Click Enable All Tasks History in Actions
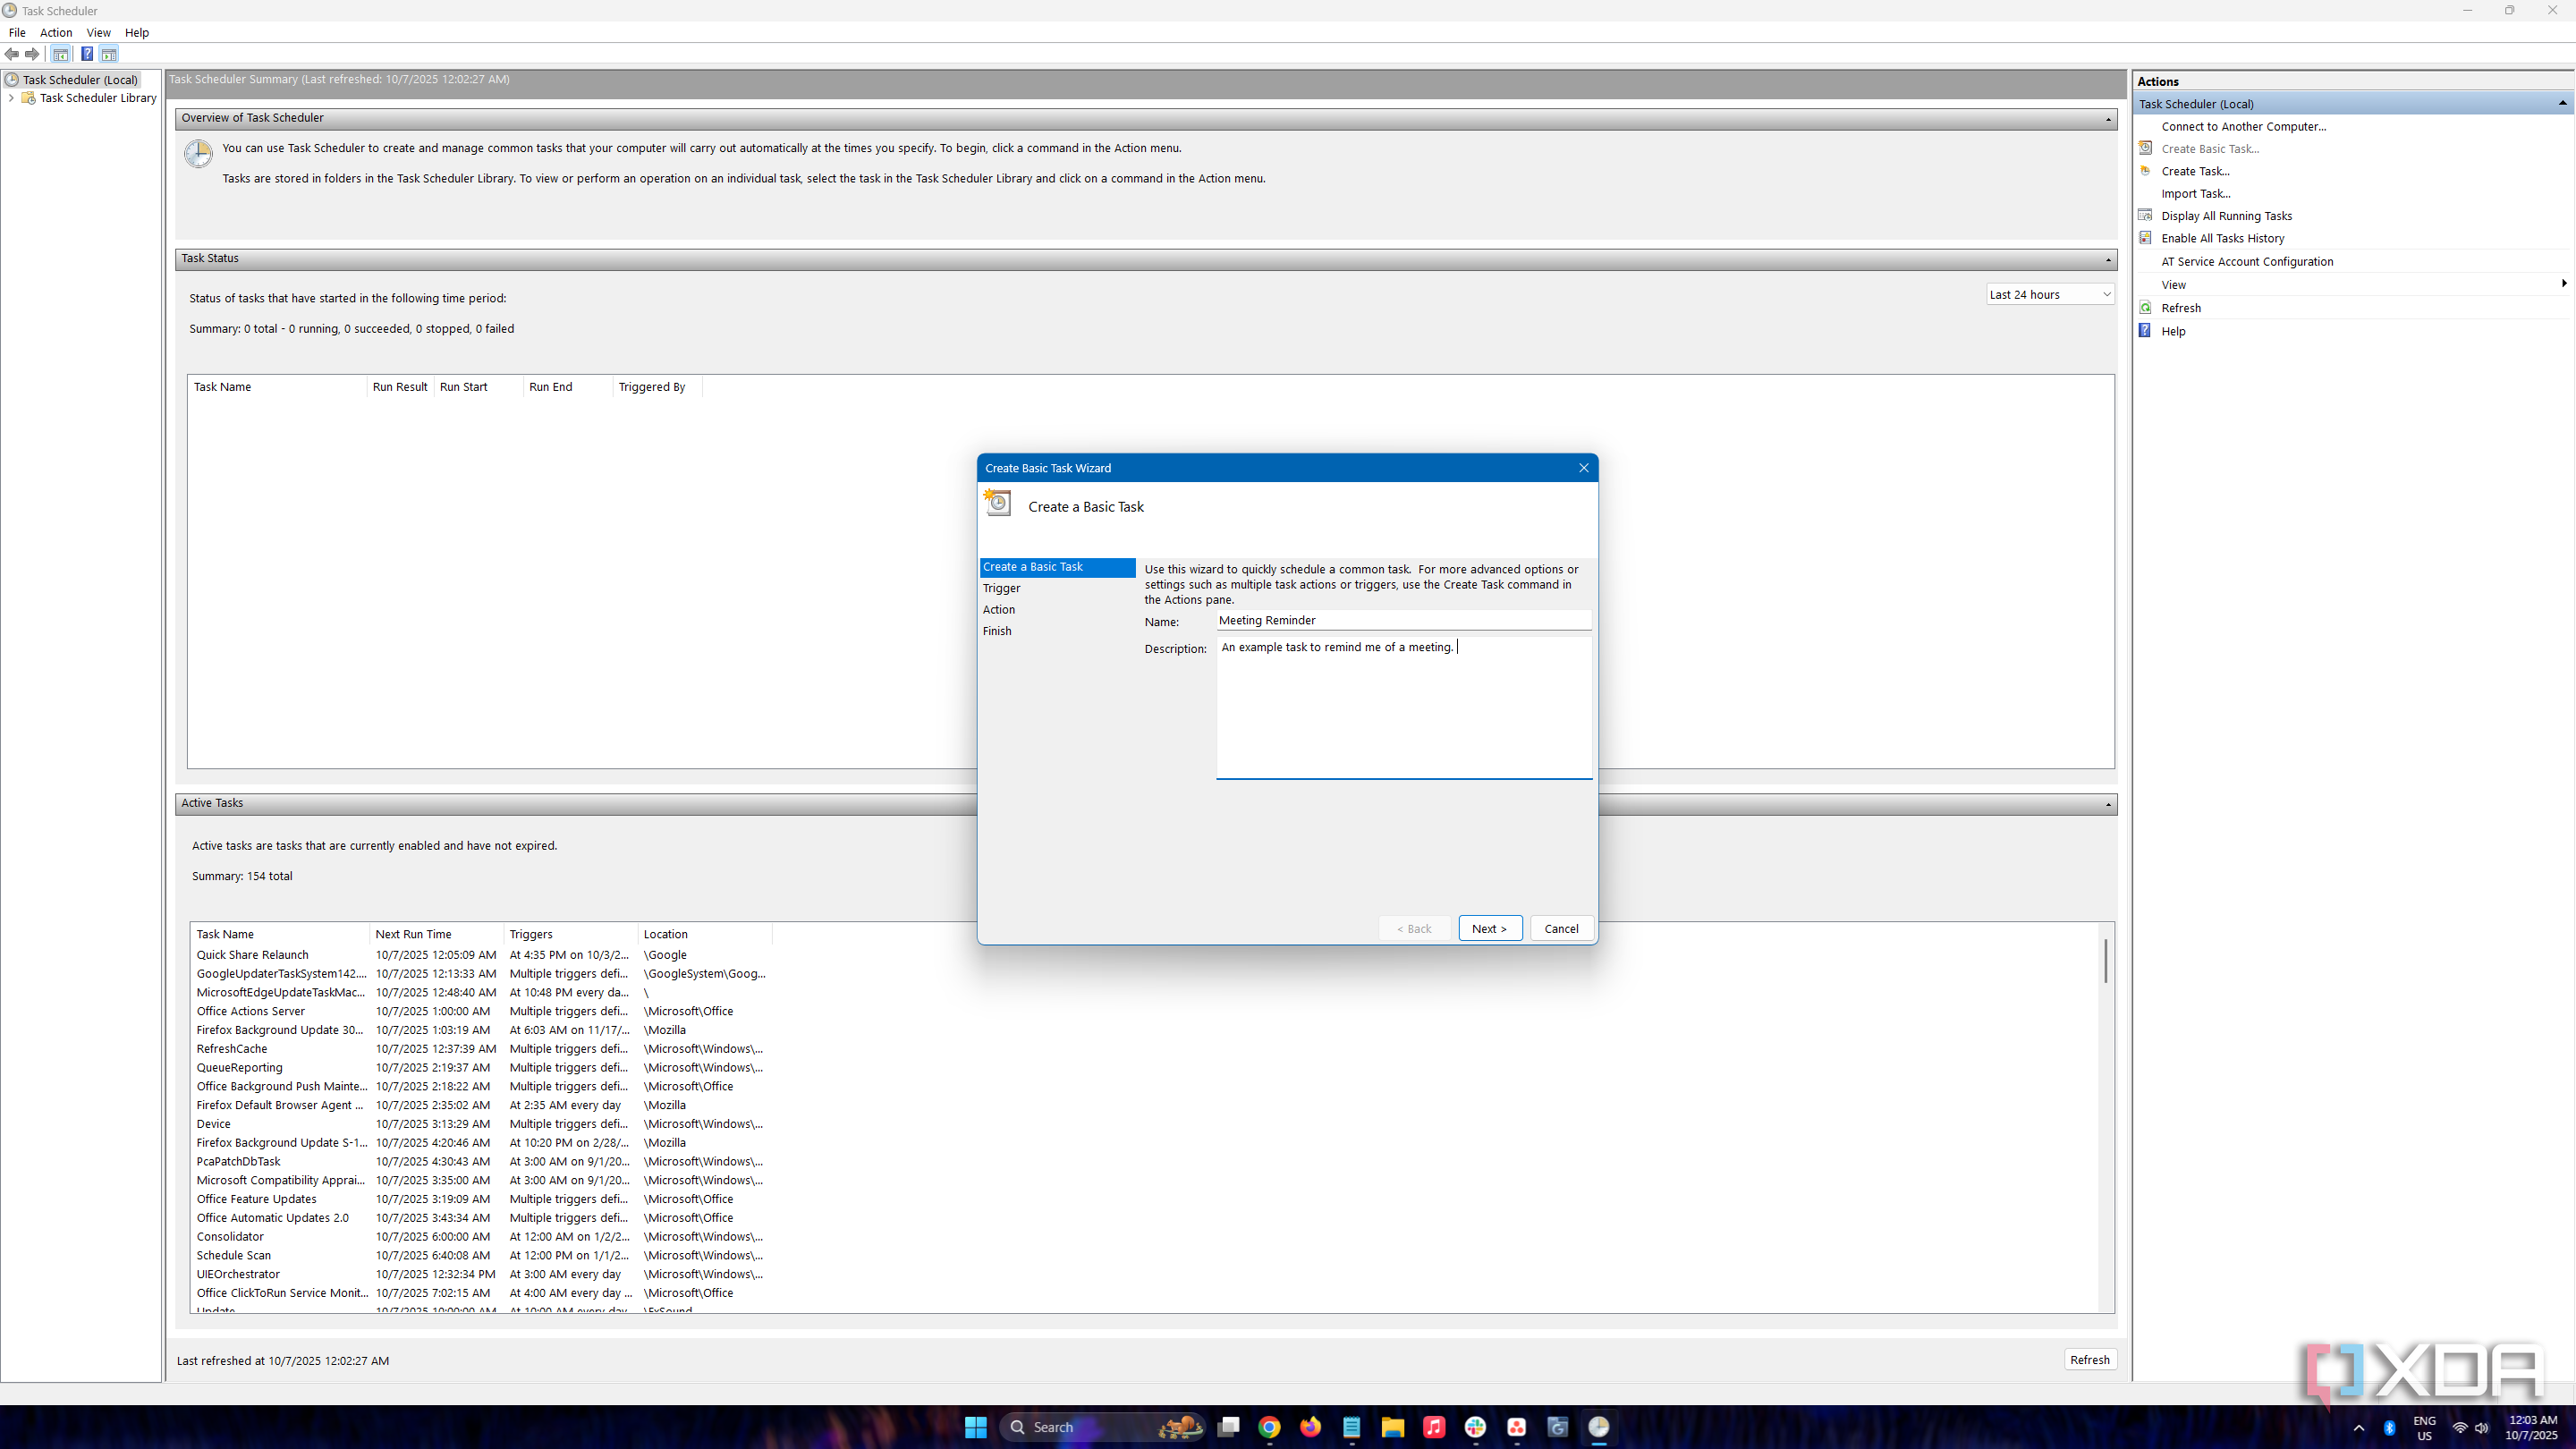 coord(2222,238)
